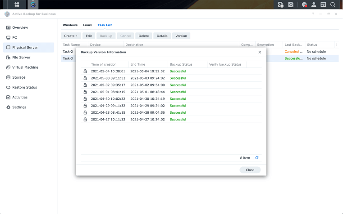Screen dimensions: 343x214
Task: Click the notifications speech bubble icon
Action: (304, 4)
